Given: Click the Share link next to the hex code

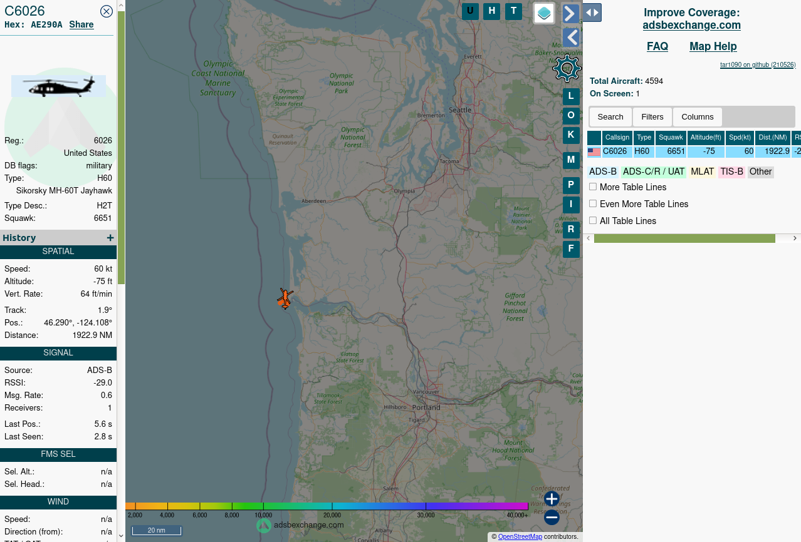Looking at the screenshot, I should click(81, 24).
